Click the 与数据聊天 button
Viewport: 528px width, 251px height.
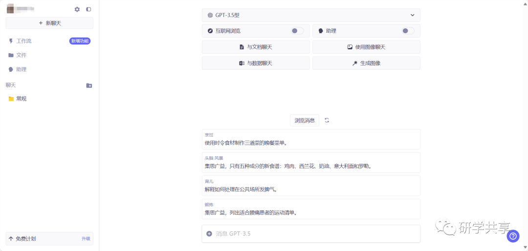click(x=256, y=63)
